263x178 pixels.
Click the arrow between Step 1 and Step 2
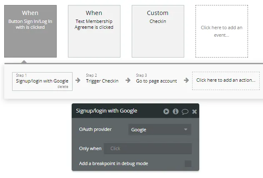pyautogui.click(x=78, y=80)
